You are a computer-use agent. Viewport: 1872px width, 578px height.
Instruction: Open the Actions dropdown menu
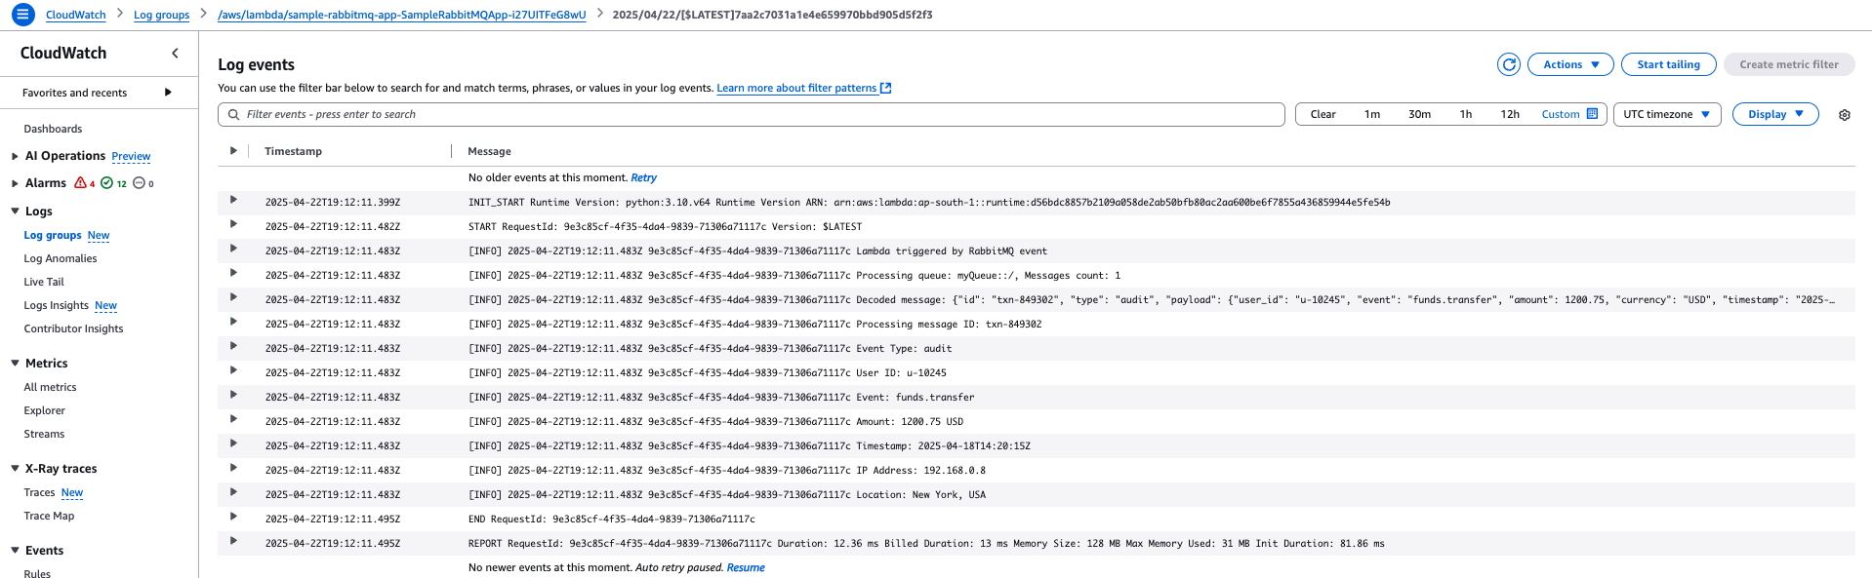tap(1569, 64)
